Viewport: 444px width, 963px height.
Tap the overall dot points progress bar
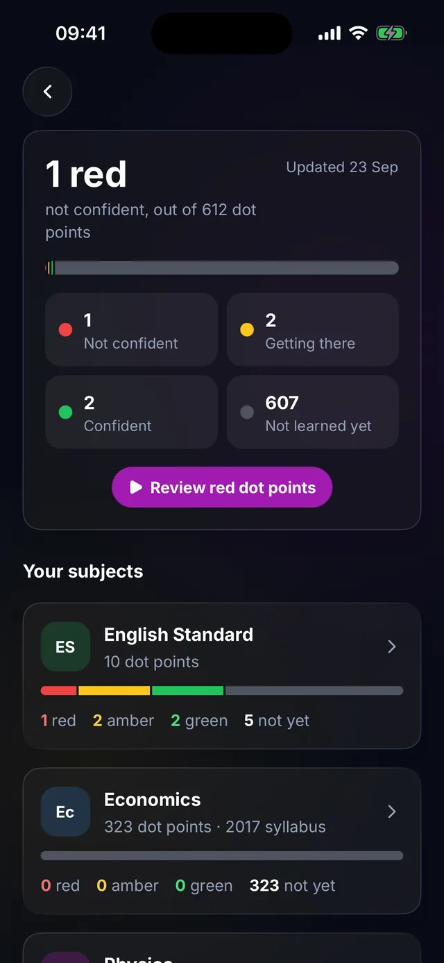click(x=222, y=268)
